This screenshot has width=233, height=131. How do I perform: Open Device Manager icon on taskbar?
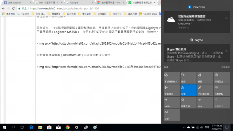point(86,127)
